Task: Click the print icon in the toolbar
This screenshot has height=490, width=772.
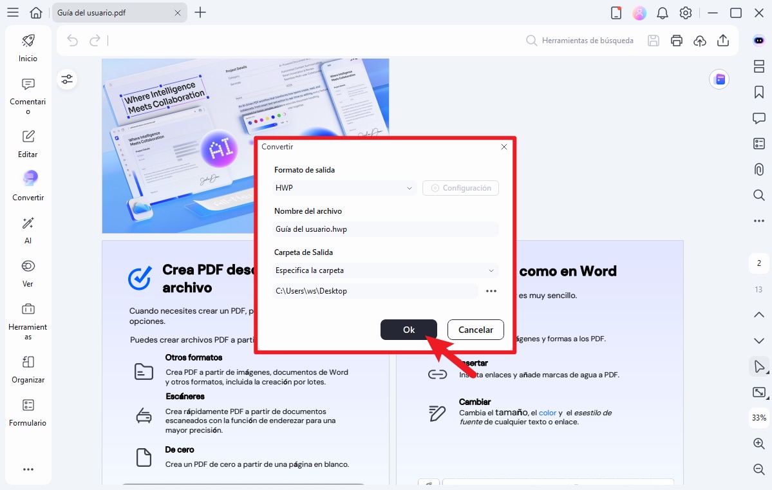Action: pos(676,40)
